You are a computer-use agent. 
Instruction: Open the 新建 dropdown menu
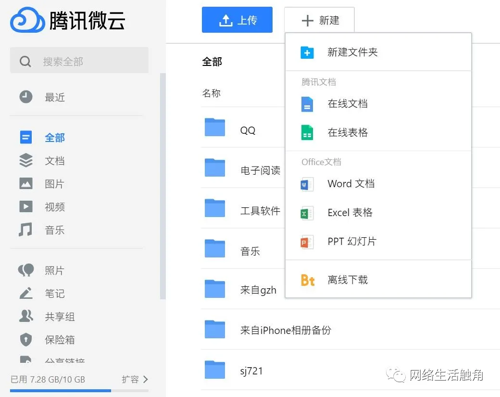tap(319, 20)
